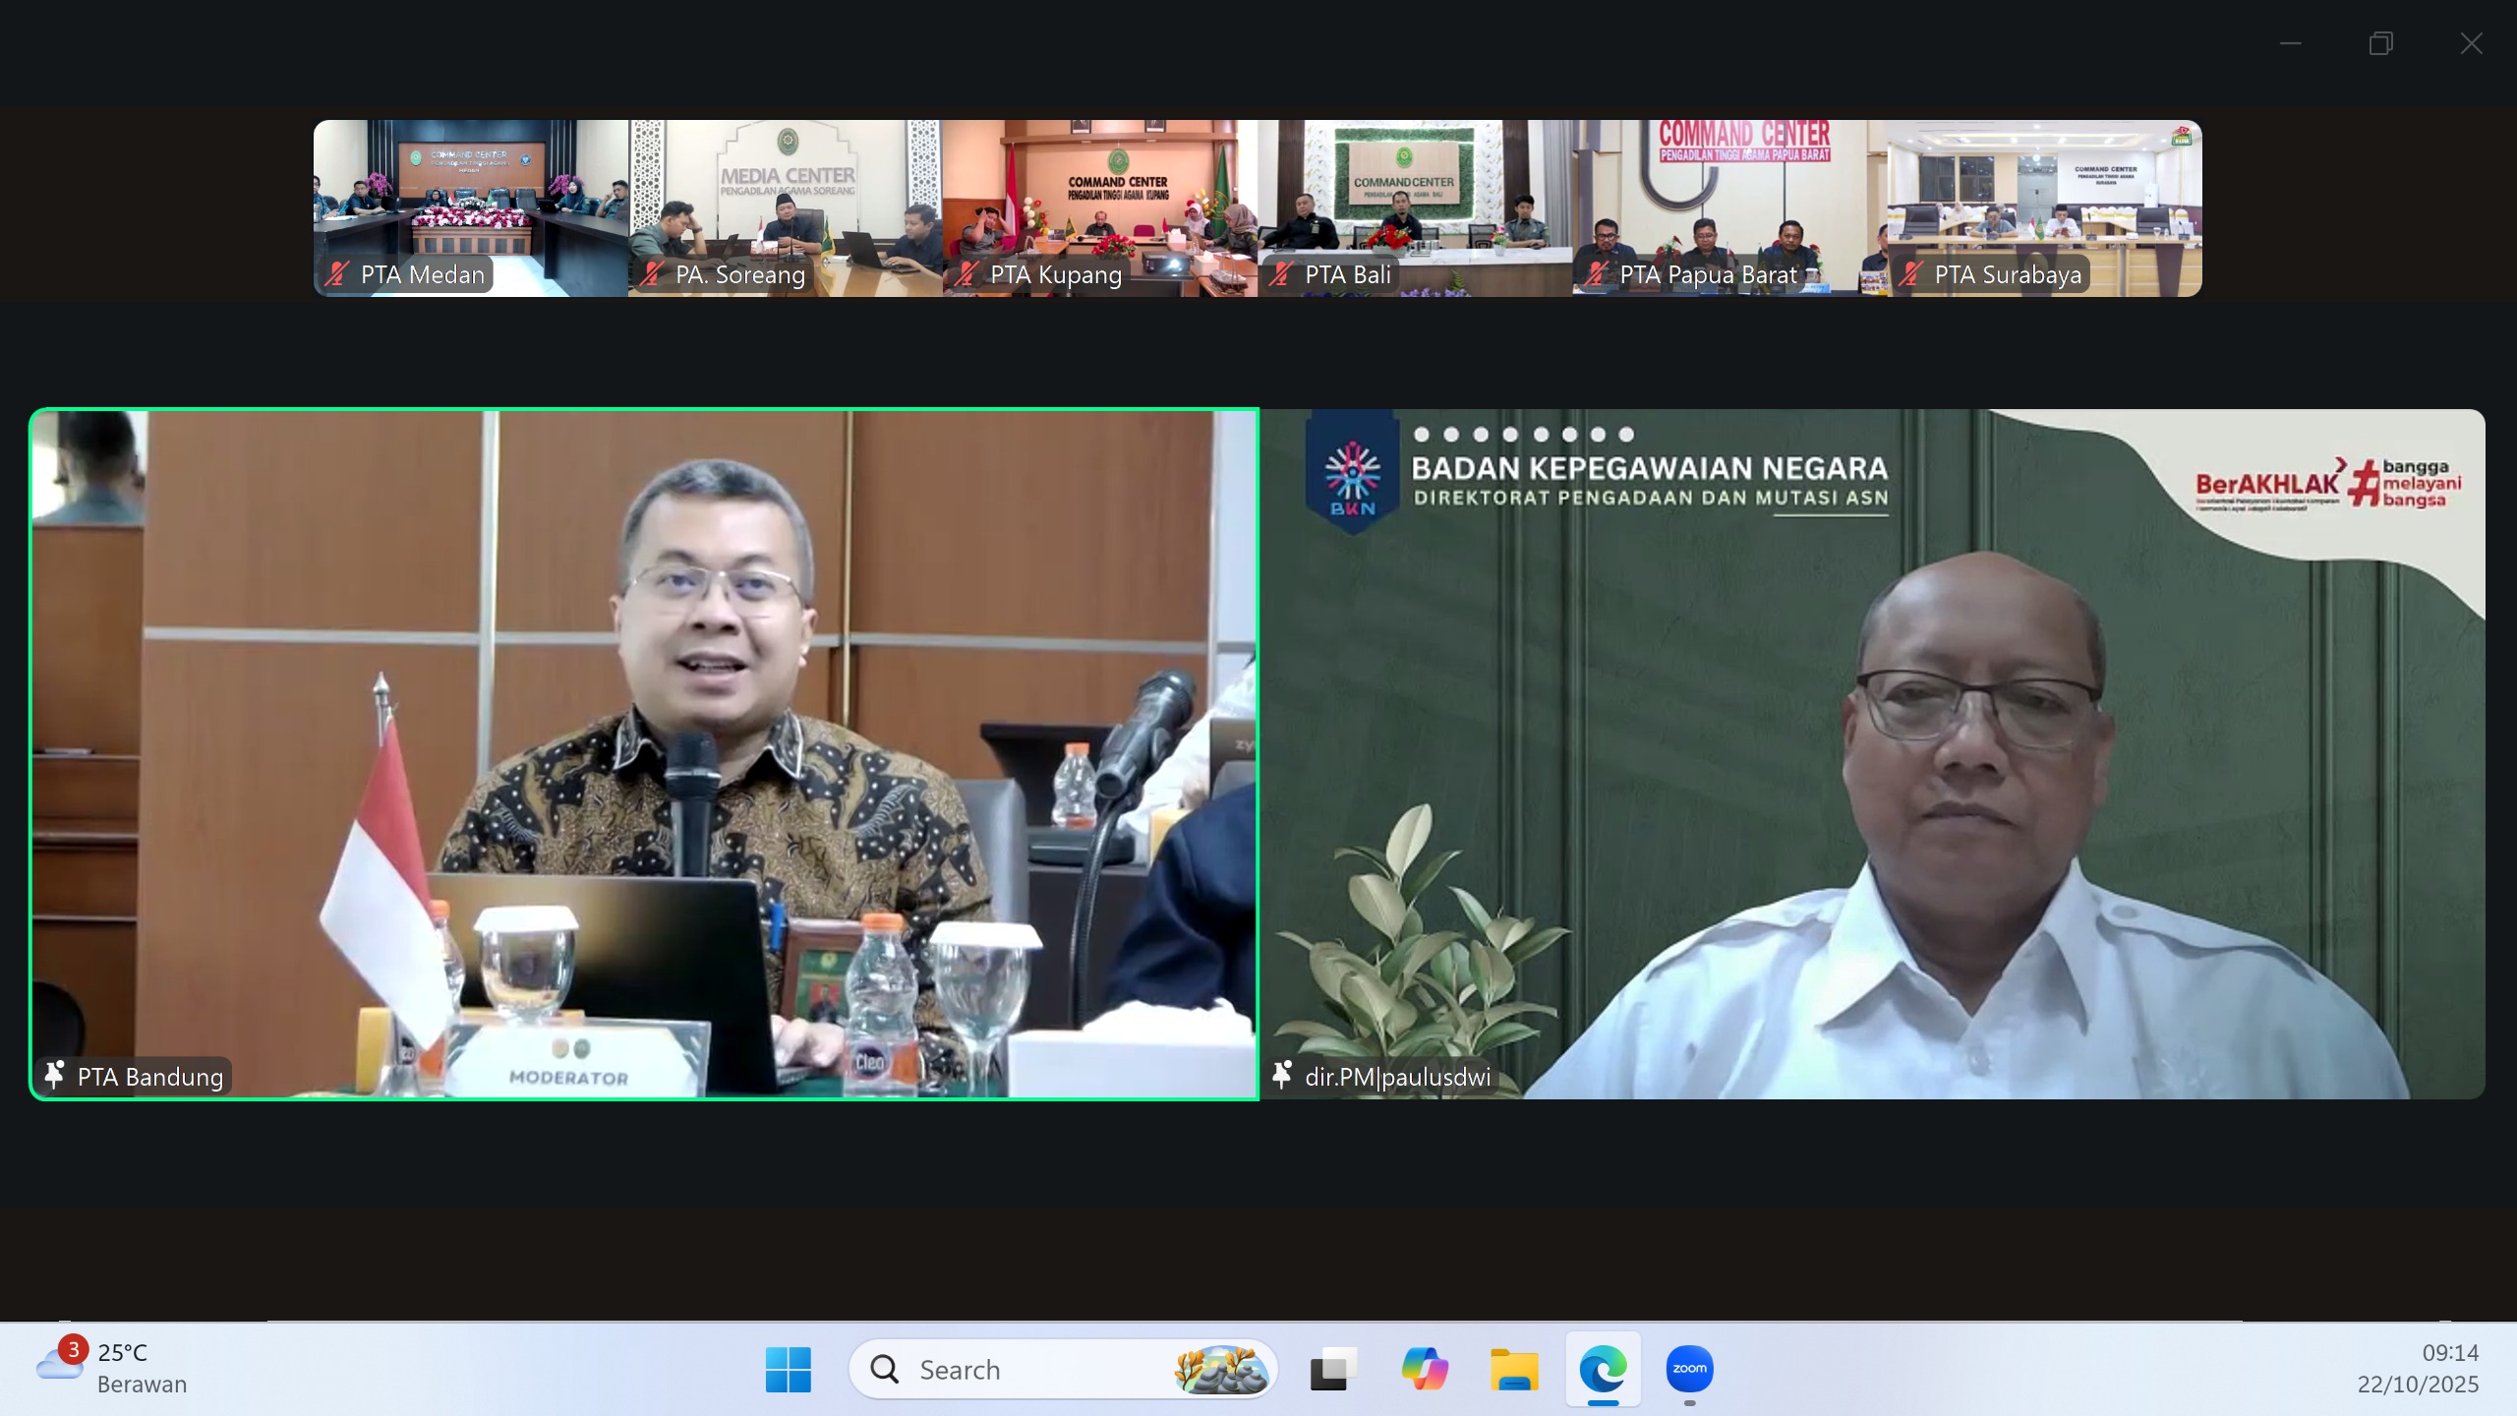Click the muted mic icon on PTA Medan

click(338, 274)
